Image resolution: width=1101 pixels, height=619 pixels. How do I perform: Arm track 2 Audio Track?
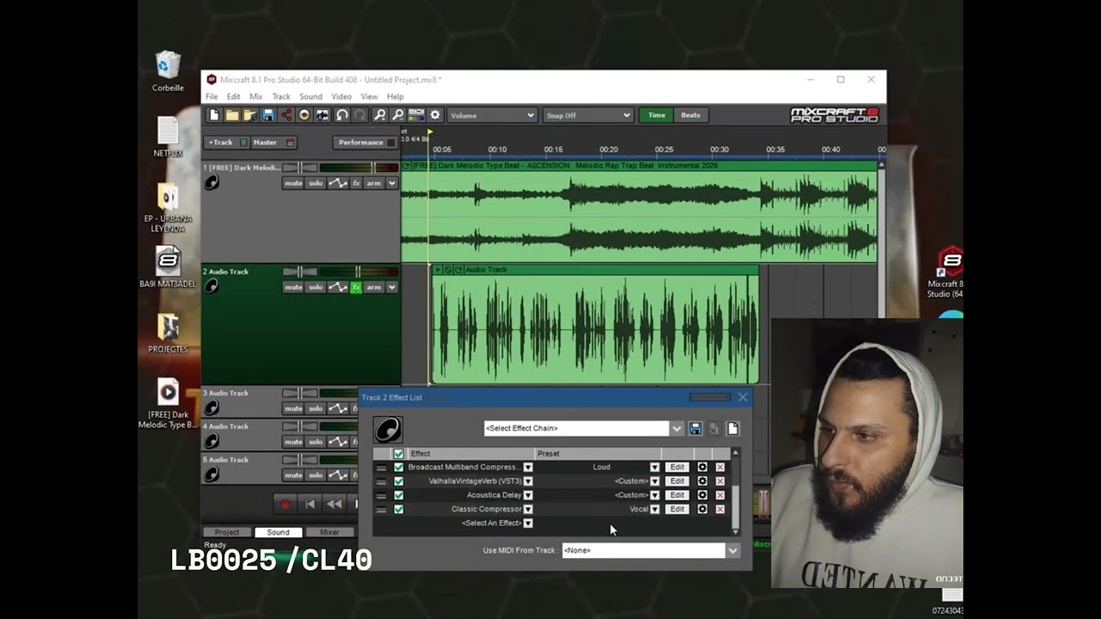pos(373,287)
